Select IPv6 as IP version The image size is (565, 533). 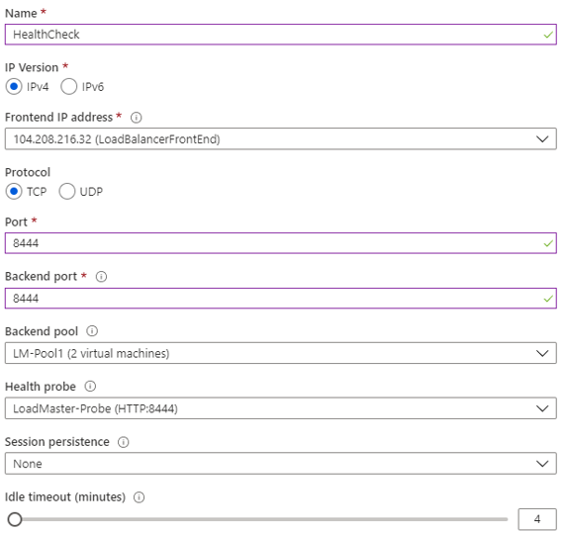68,87
